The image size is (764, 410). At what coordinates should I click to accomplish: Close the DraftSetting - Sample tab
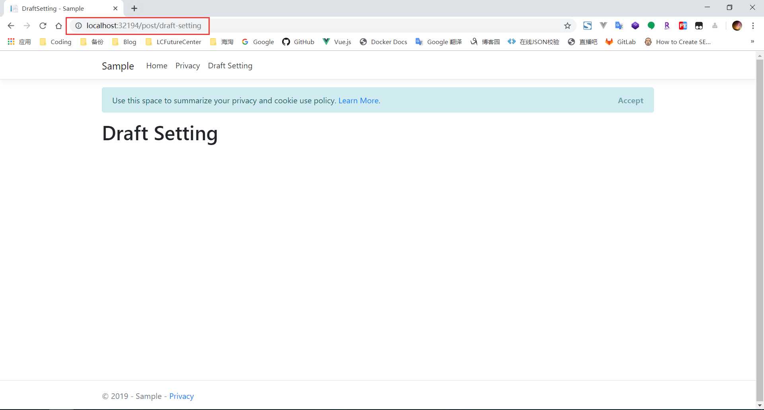pos(115,8)
